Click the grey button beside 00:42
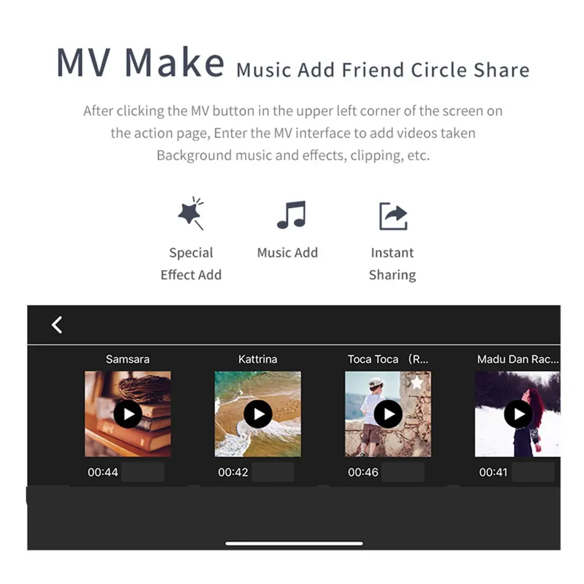This screenshot has width=584, height=584. [273, 472]
